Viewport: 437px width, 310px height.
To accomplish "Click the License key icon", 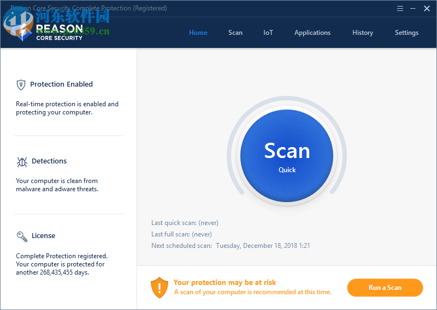I will tap(22, 236).
